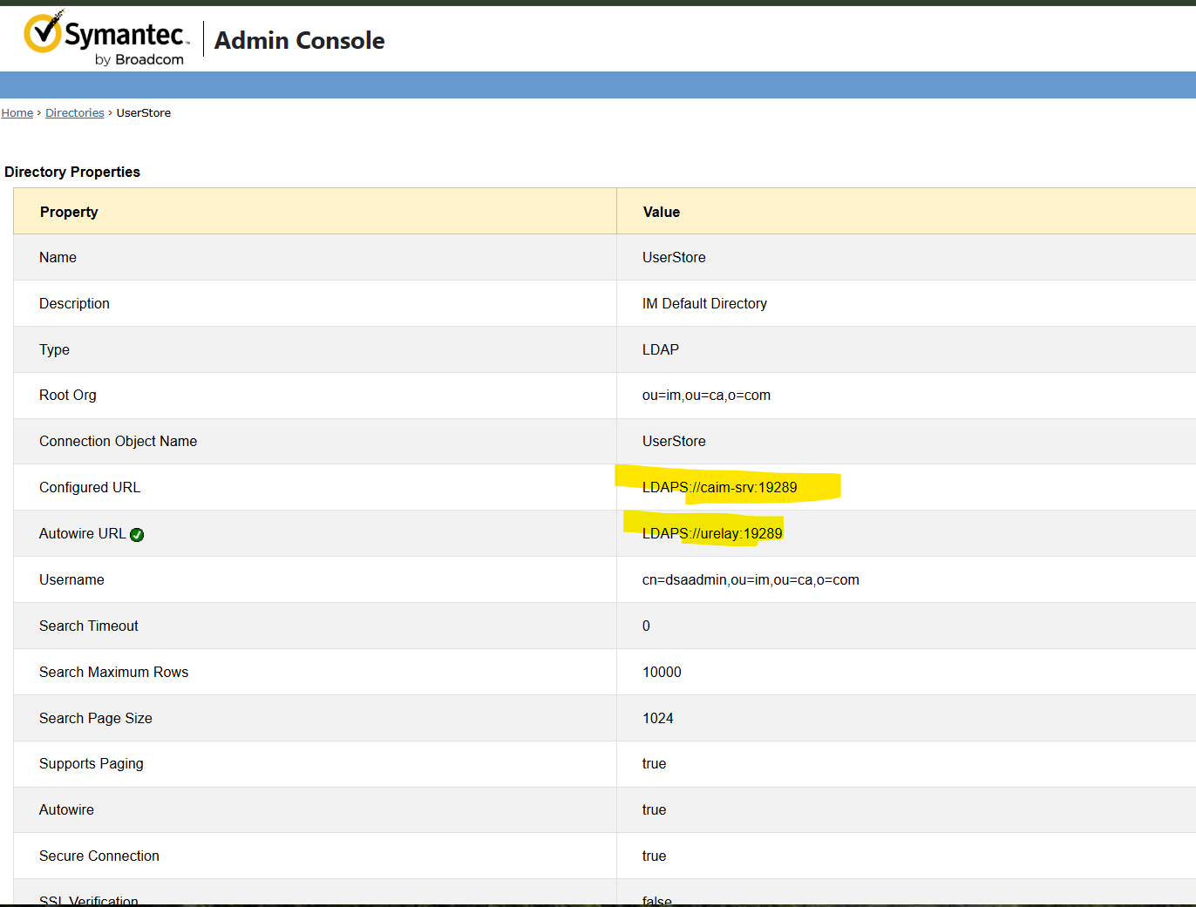The width and height of the screenshot is (1196, 907).
Task: Click the UserStore breadcrumb text
Action: tap(144, 113)
